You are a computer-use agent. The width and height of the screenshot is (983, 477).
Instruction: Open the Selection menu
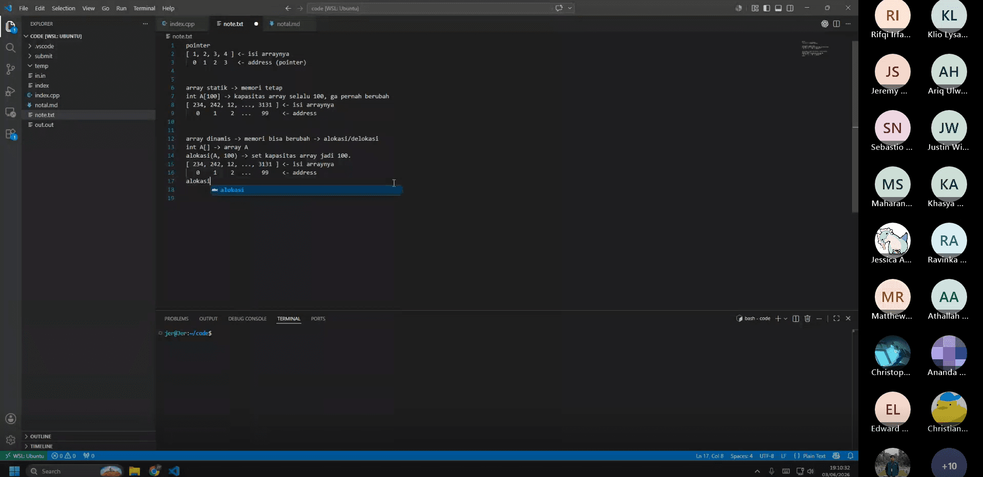coord(64,8)
